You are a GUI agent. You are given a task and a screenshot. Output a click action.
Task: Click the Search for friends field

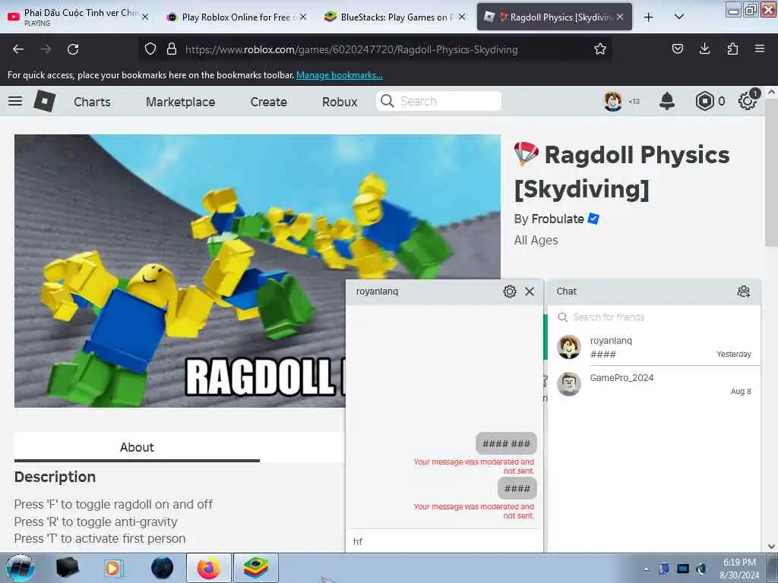click(x=654, y=317)
